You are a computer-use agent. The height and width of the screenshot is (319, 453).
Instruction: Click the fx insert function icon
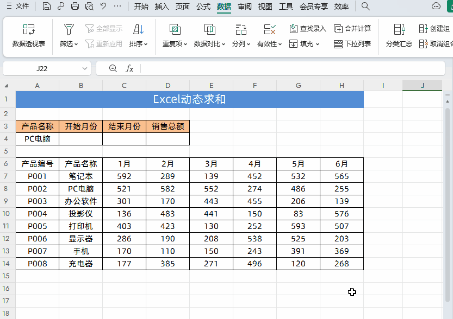[129, 68]
